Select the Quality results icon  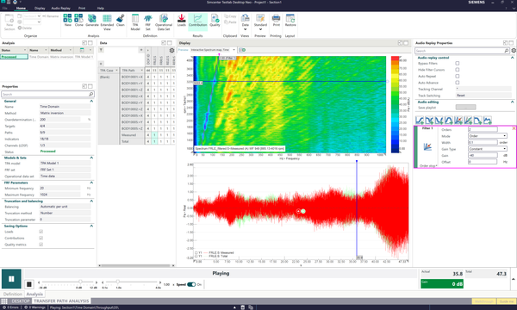coord(215,21)
